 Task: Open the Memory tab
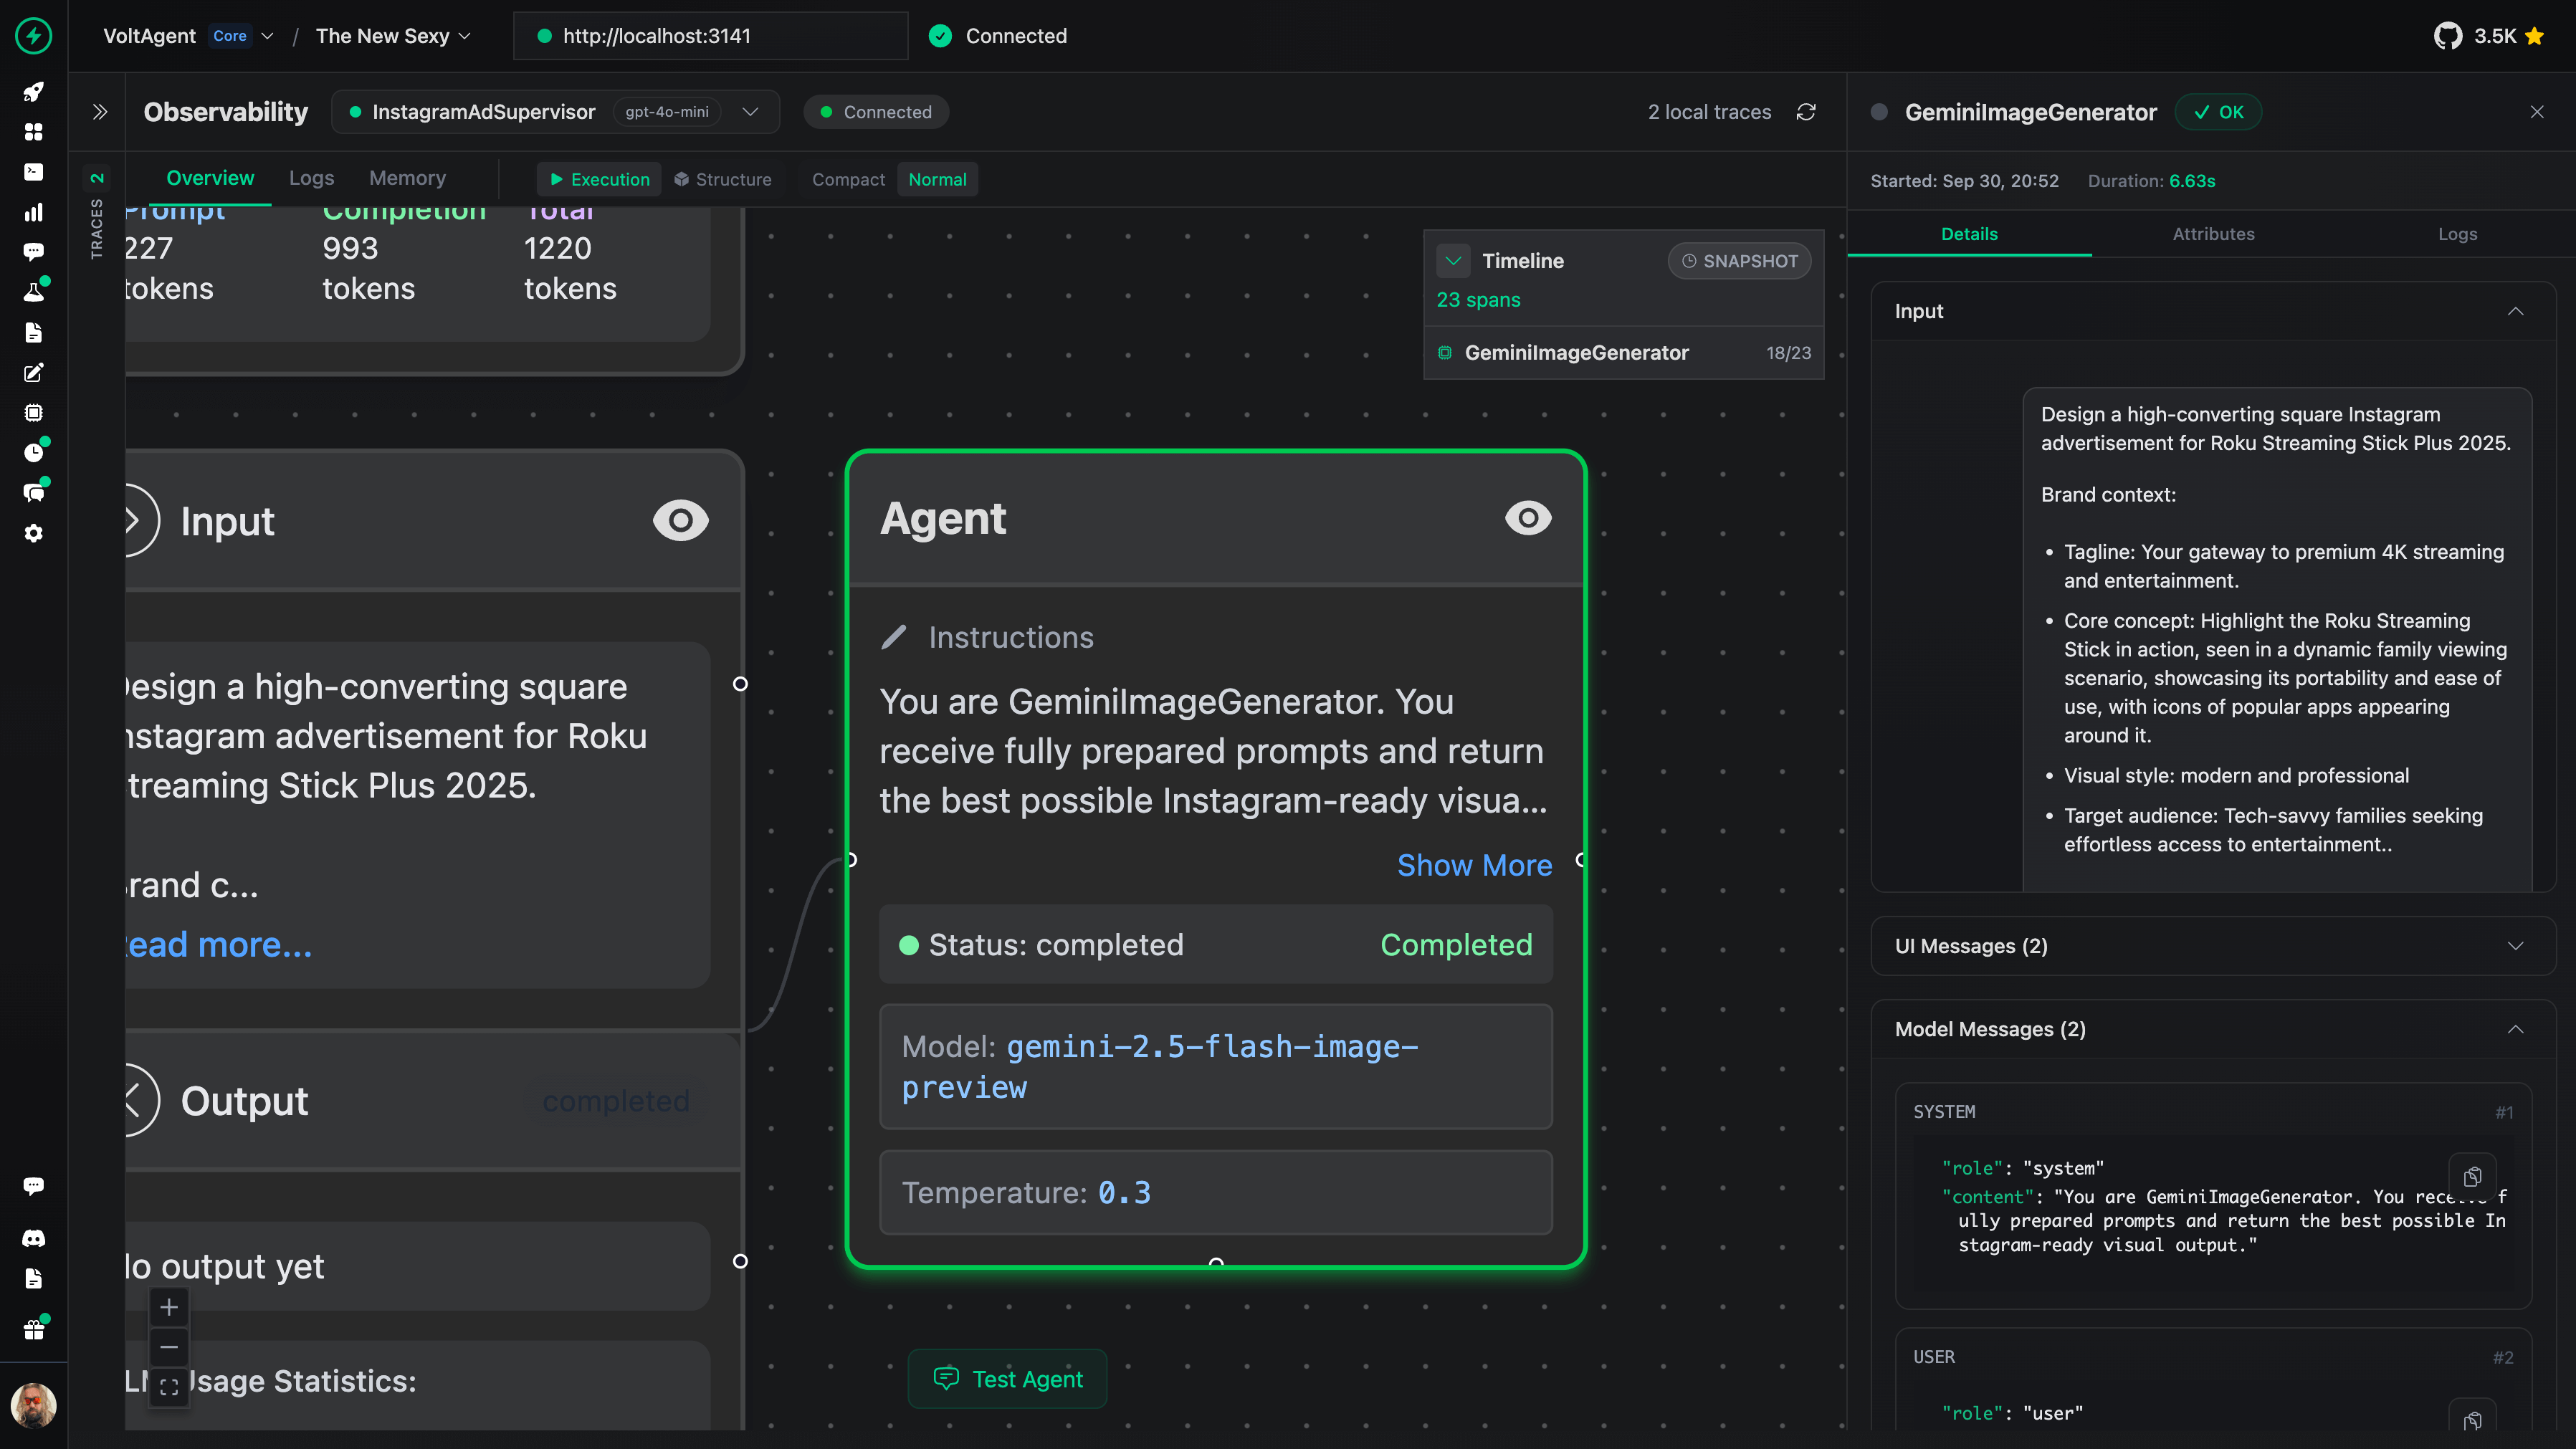point(407,178)
